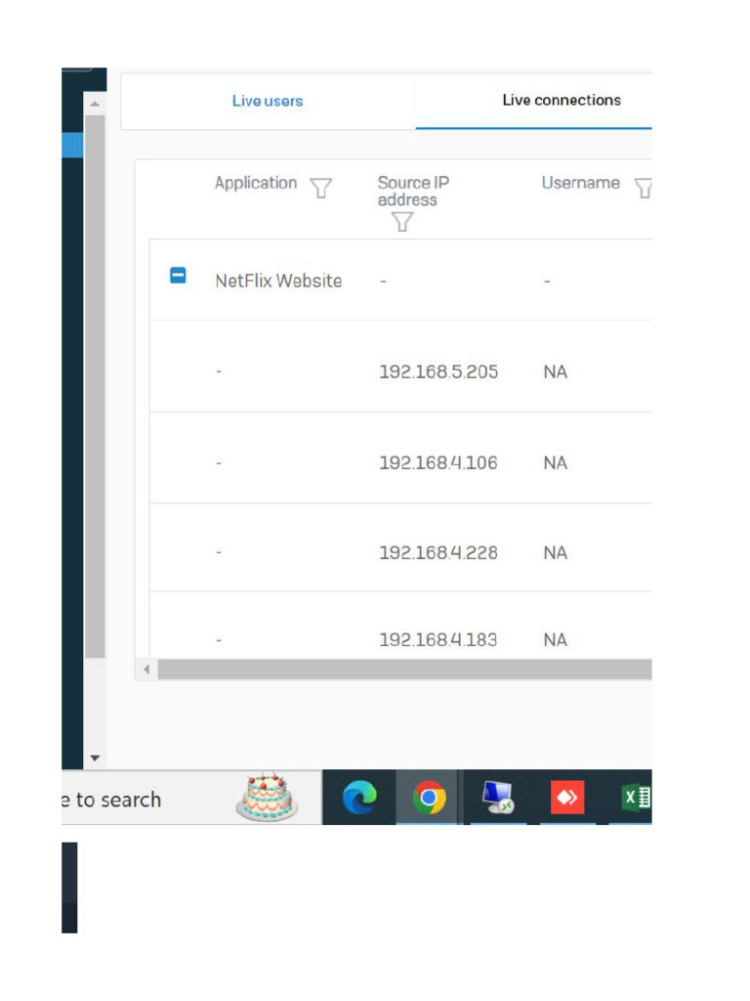The image size is (750, 1001).
Task: Click NA username in 192.168.4.228 row
Action: 556,553
